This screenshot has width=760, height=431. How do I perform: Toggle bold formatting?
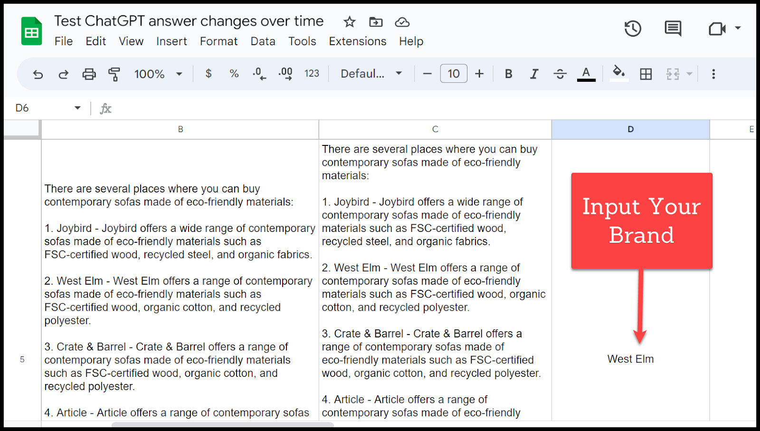(508, 74)
